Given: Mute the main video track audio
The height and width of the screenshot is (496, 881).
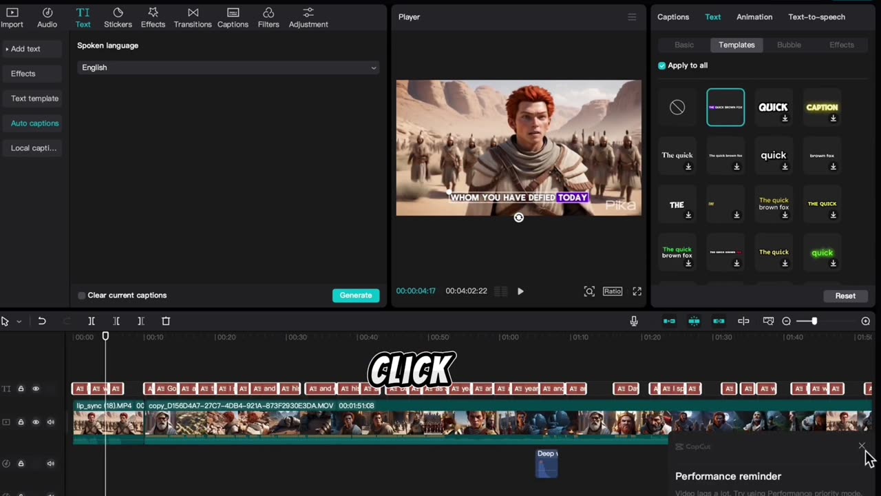Looking at the screenshot, I should (50, 422).
